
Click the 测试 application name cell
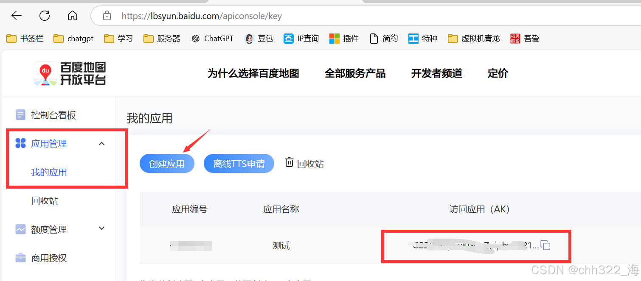[281, 246]
